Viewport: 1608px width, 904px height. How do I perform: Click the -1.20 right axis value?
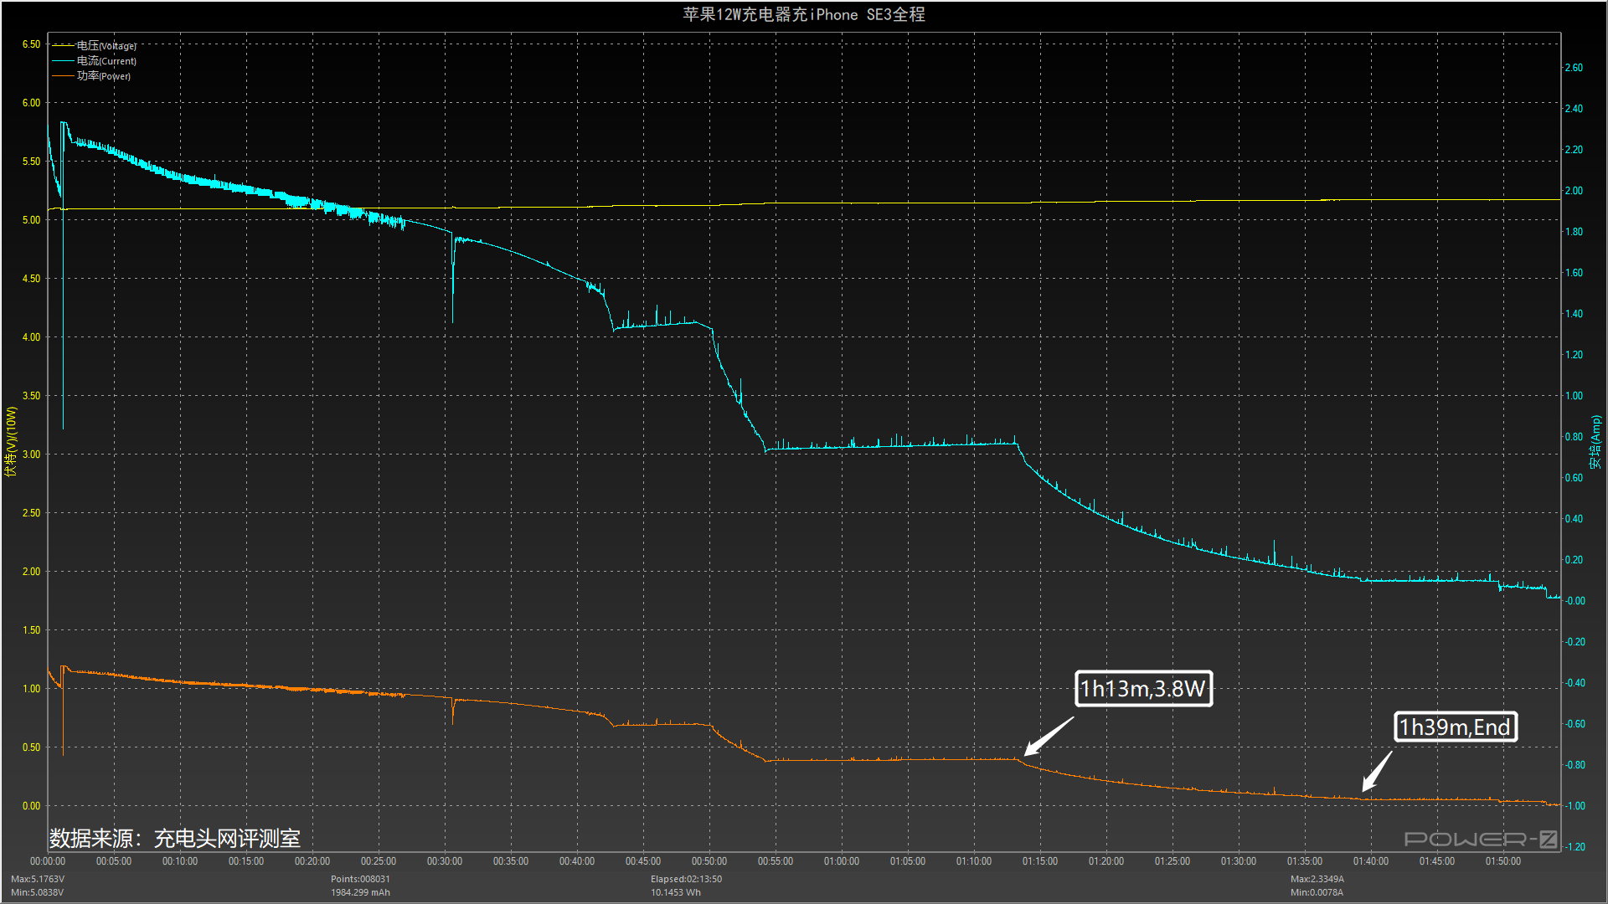(x=1575, y=847)
